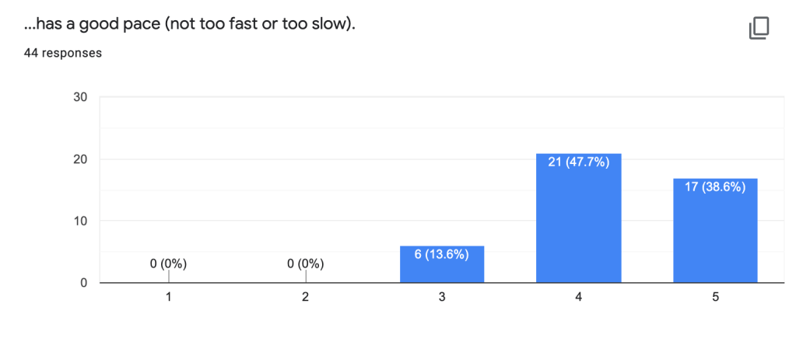Click y-axis value 30
The width and height of the screenshot is (796, 356).
tap(80, 97)
